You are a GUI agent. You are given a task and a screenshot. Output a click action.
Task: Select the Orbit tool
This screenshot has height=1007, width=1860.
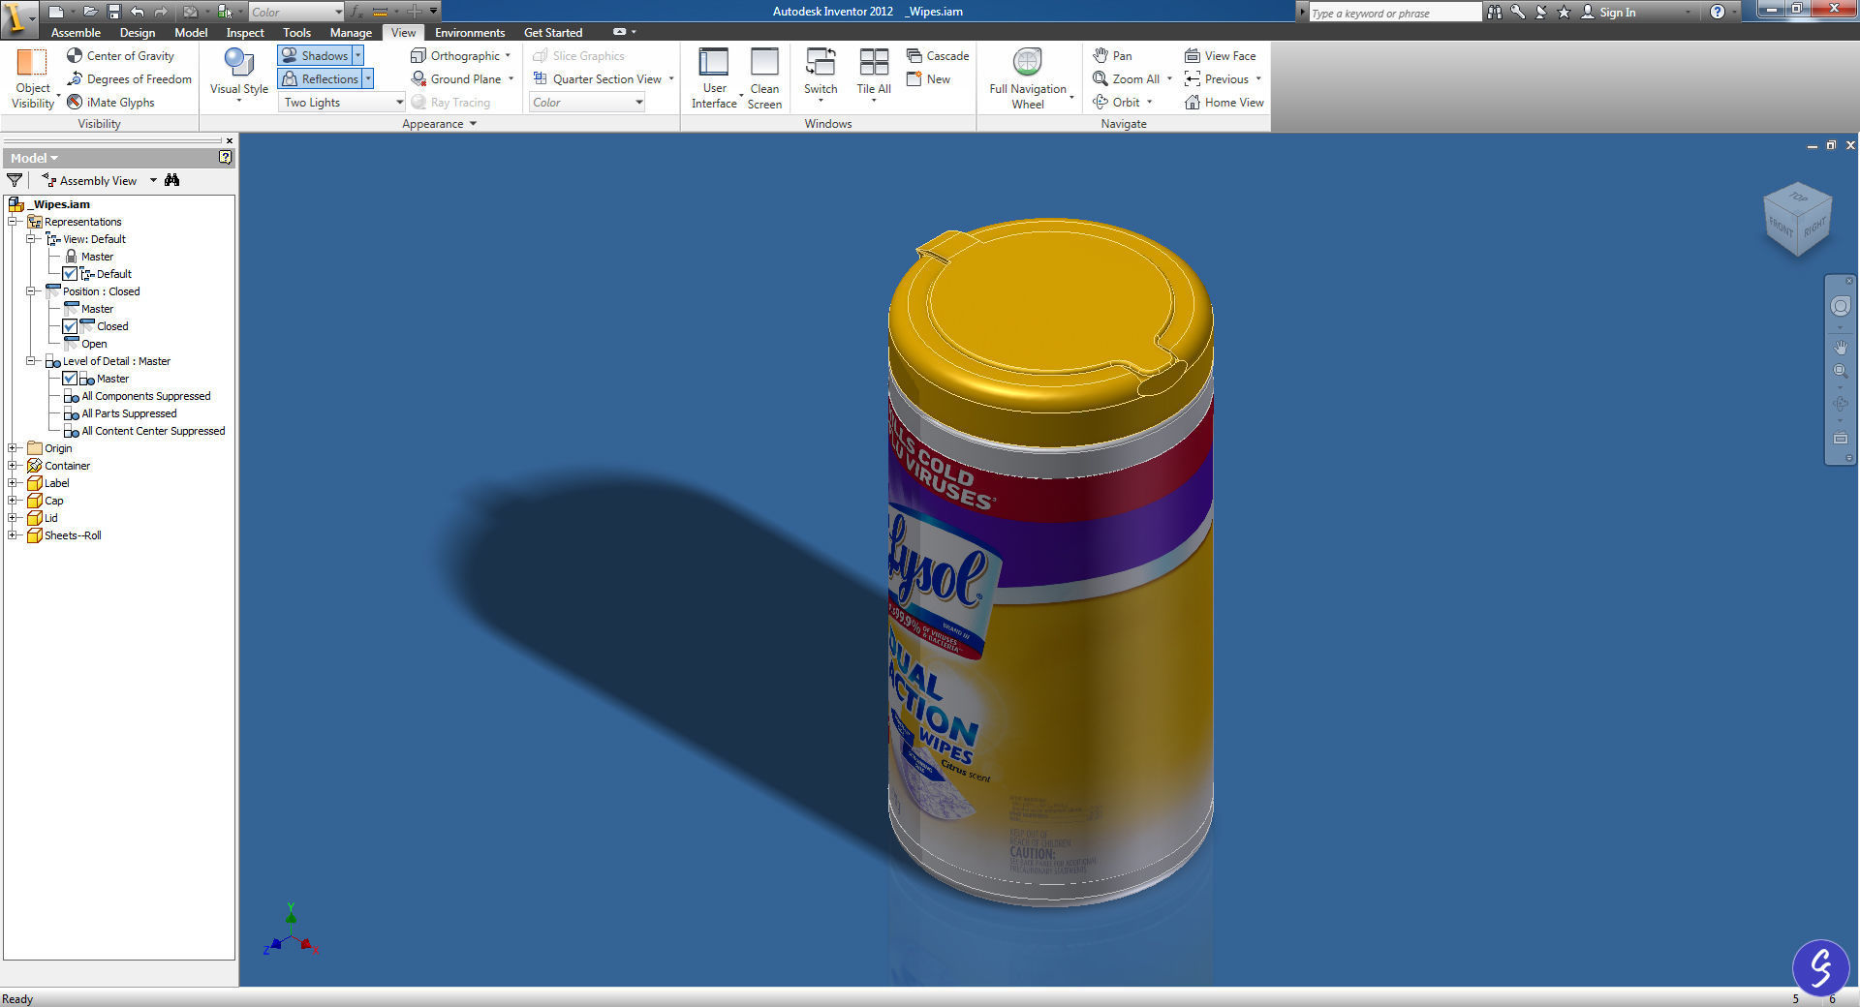click(x=1116, y=102)
